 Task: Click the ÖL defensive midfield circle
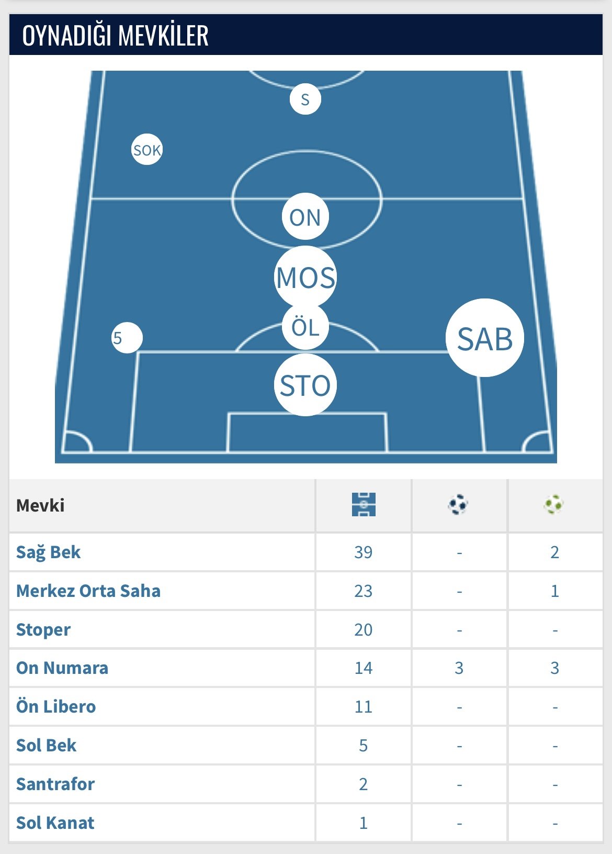pyautogui.click(x=305, y=327)
